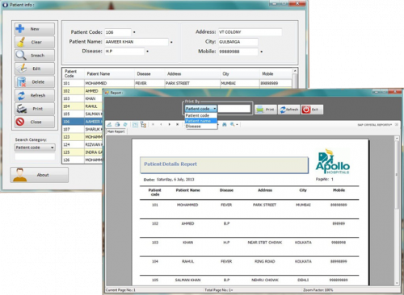Click the binoculars find text icon
Viewport: 404px width, 295px height.
pos(225,124)
